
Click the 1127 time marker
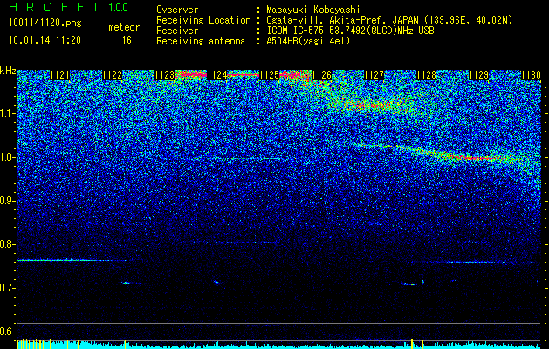point(374,75)
